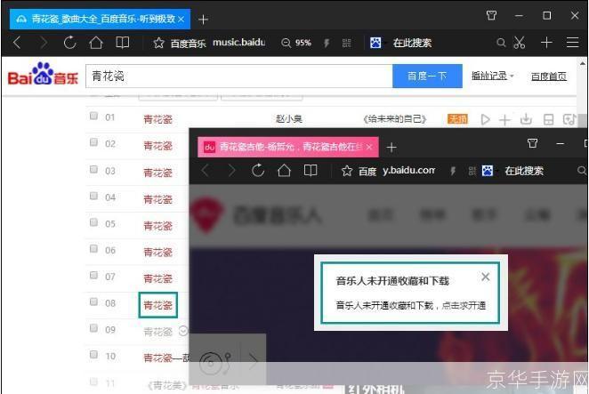Click 音乐人未开通收藏和下载，点击求开通 message
The image size is (589, 394).
pyautogui.click(x=410, y=305)
